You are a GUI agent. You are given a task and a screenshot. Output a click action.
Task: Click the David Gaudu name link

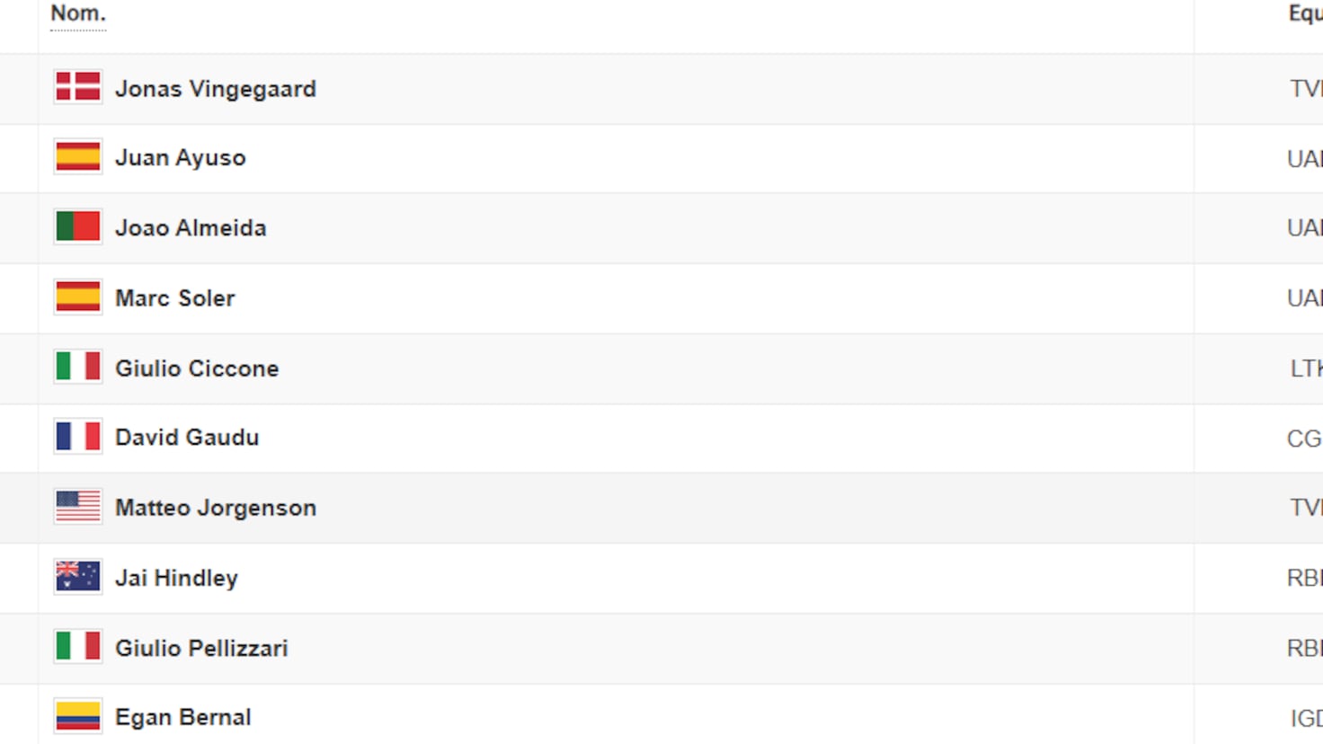point(187,438)
